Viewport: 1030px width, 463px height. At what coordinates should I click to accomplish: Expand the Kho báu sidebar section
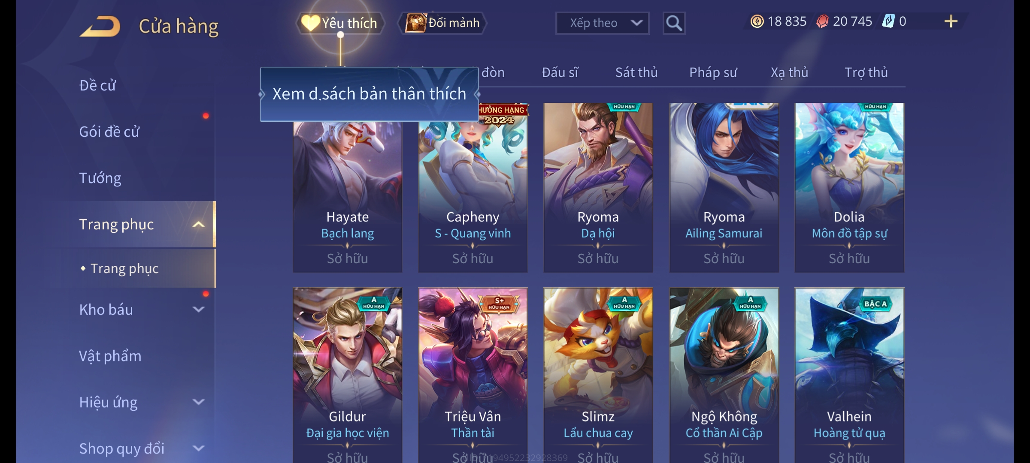198,309
